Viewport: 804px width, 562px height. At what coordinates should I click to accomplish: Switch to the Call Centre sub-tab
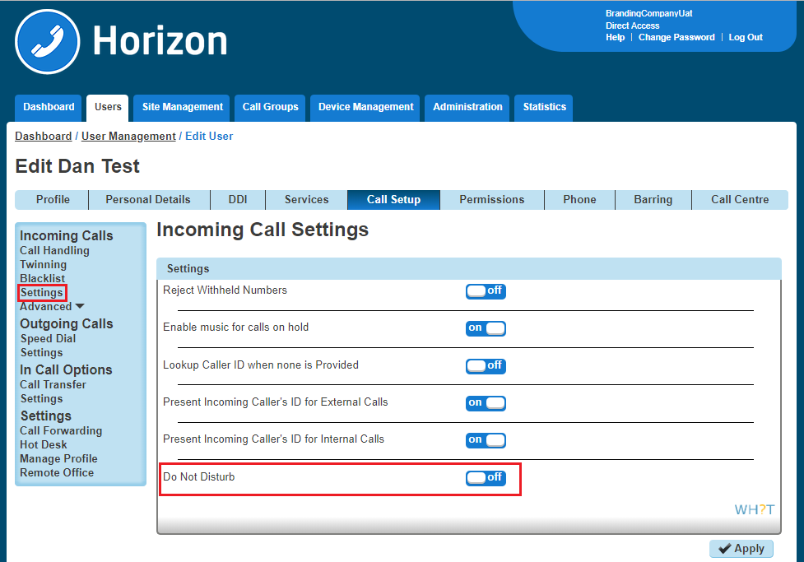click(x=739, y=199)
